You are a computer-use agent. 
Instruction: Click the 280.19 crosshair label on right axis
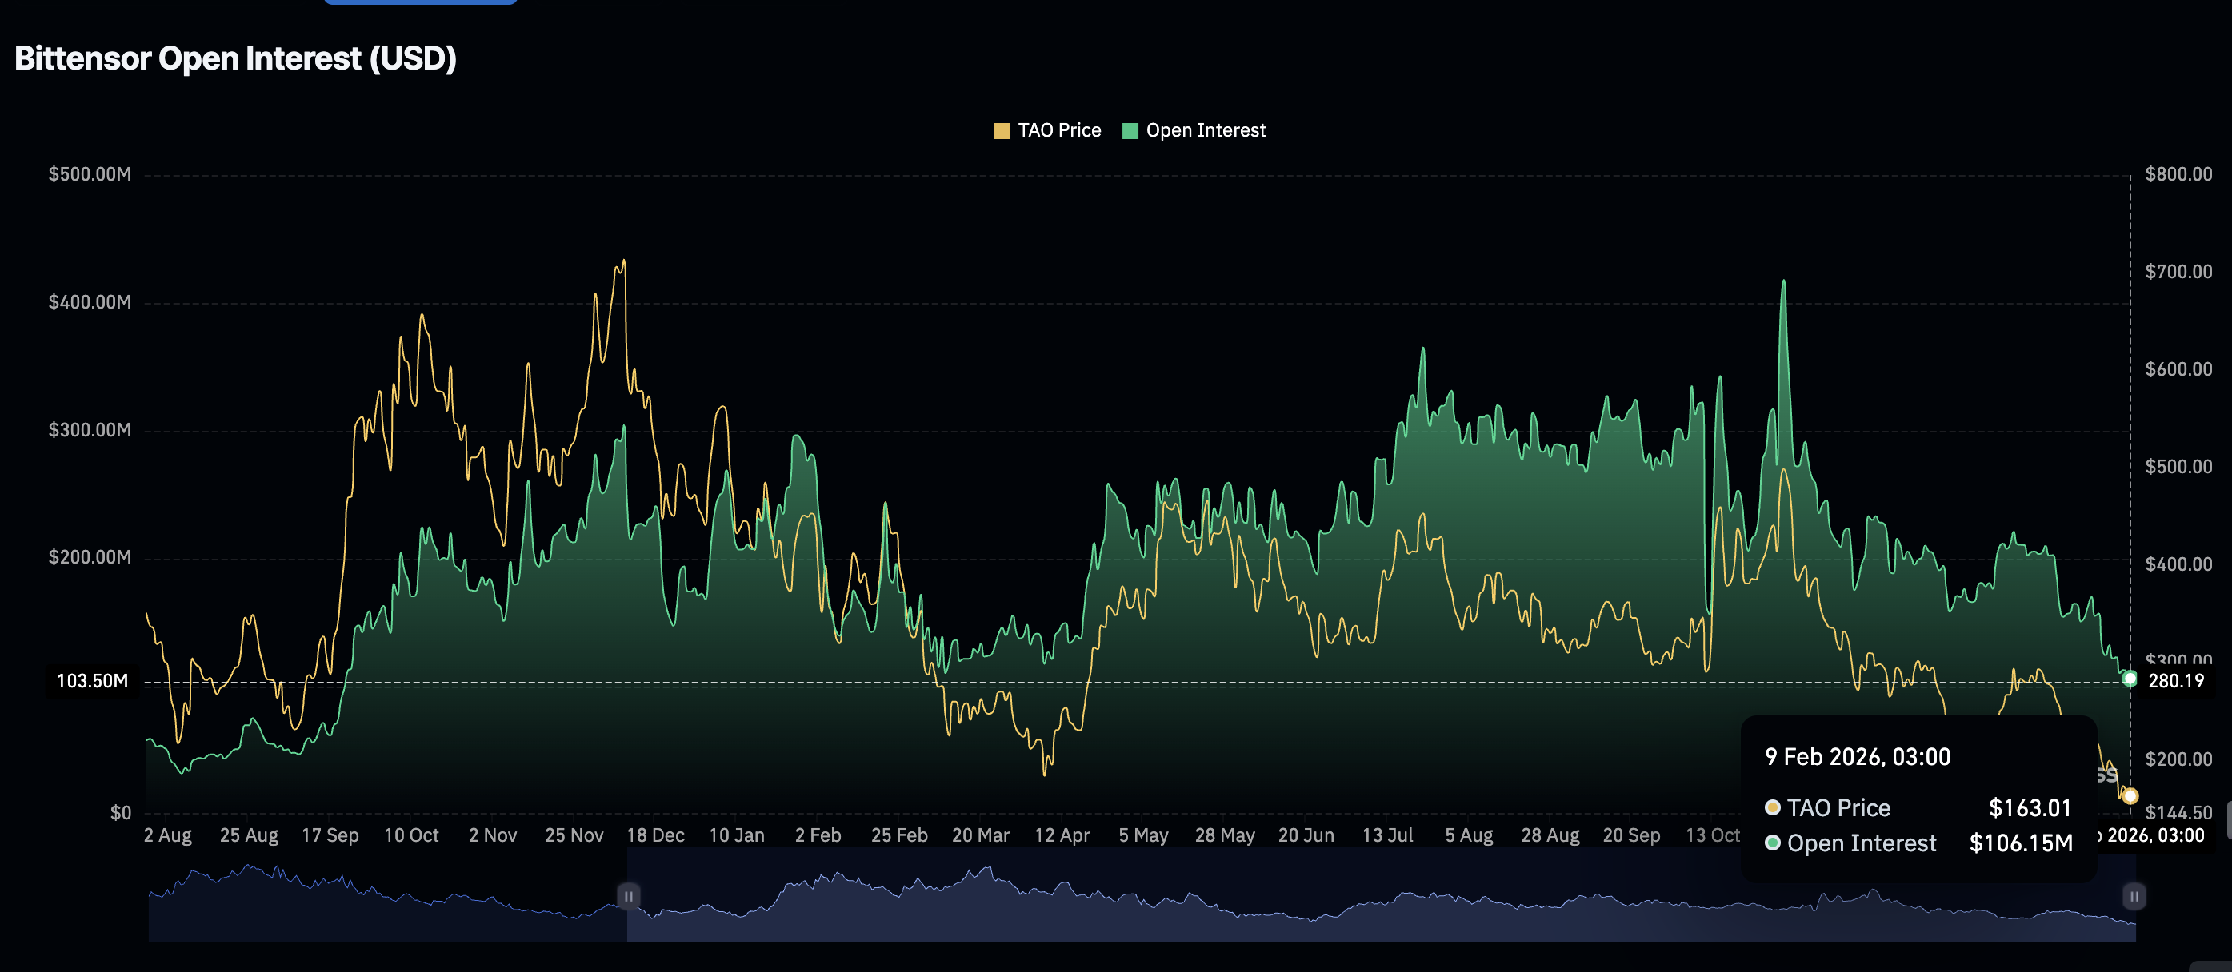(2176, 681)
